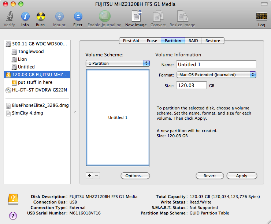Create a New Image from toolbar

point(136,16)
